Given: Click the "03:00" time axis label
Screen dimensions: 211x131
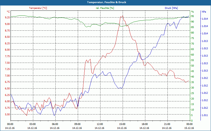Looking at the screenshot, I should 32,124.
